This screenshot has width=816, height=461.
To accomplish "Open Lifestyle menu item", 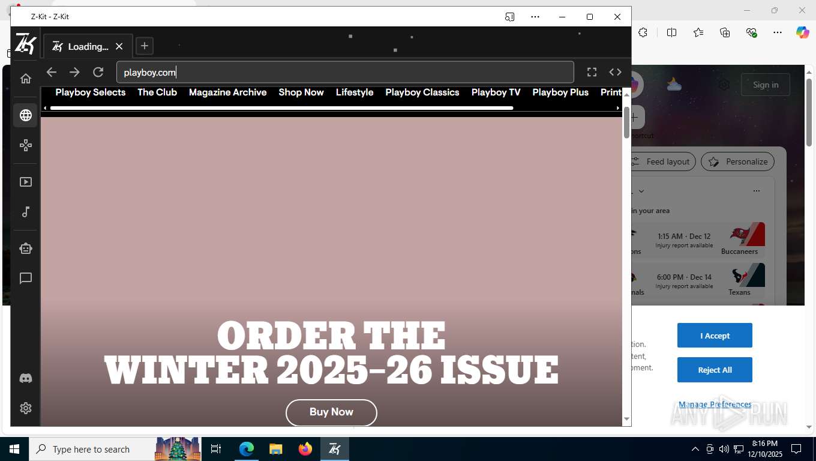I will point(355,92).
